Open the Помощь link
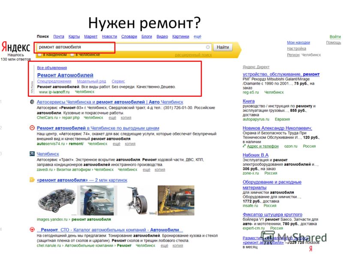This screenshot has width=343, height=257. pos(334,42)
